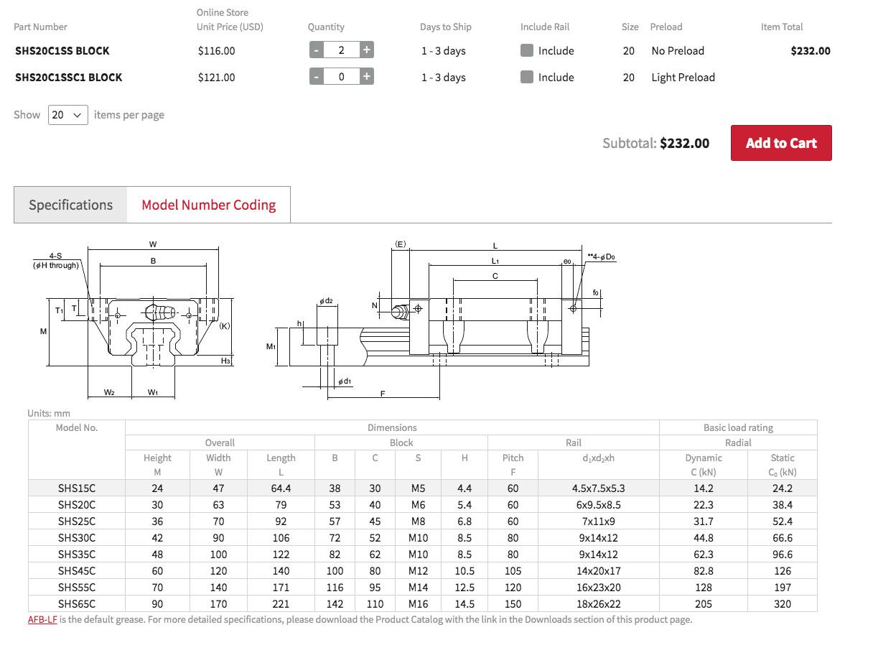Click the Days to Ship column header
Screen dimensions: 873x658
[x=446, y=27]
